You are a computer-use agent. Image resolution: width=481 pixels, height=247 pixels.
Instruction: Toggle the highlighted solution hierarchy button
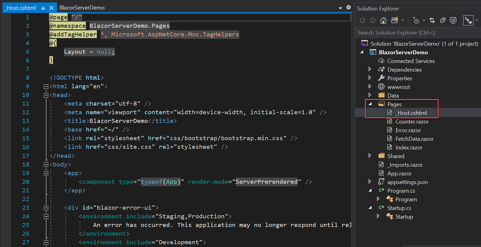click(x=468, y=20)
